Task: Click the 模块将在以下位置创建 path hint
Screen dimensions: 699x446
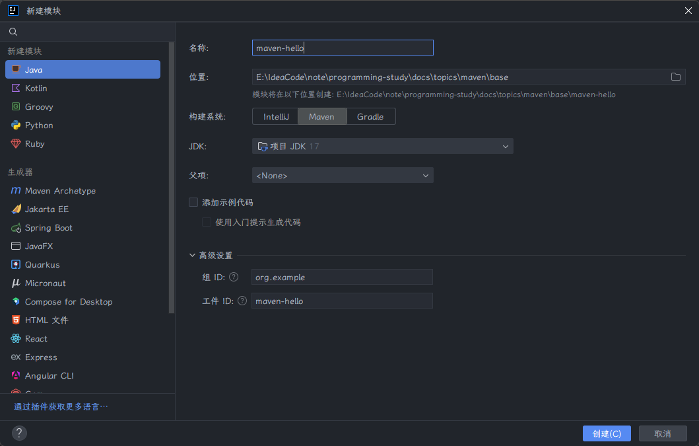Action: pos(434,94)
